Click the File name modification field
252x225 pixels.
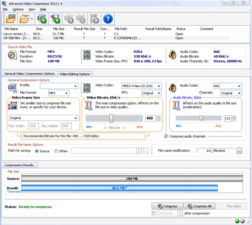pyautogui.click(x=216, y=151)
